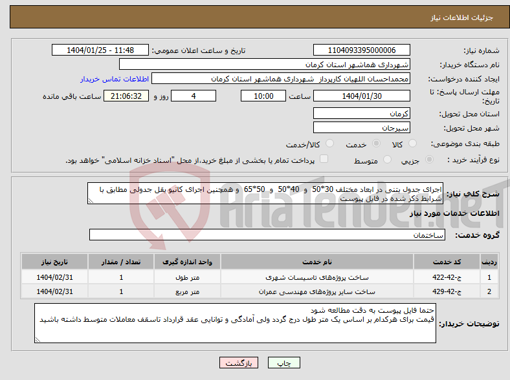Click the بازگشت back button

tap(239, 363)
